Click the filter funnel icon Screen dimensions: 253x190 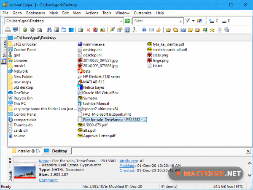188,21
